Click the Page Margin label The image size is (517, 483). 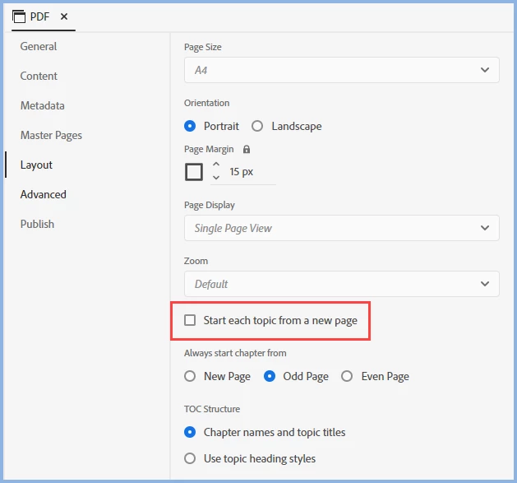tap(209, 149)
